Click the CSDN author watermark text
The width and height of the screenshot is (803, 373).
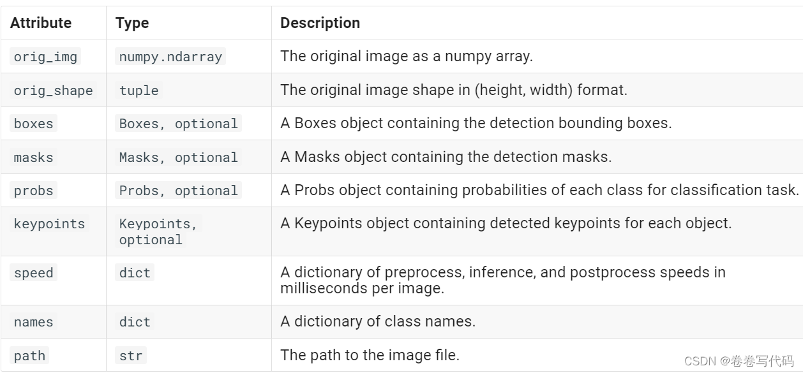coord(739,361)
